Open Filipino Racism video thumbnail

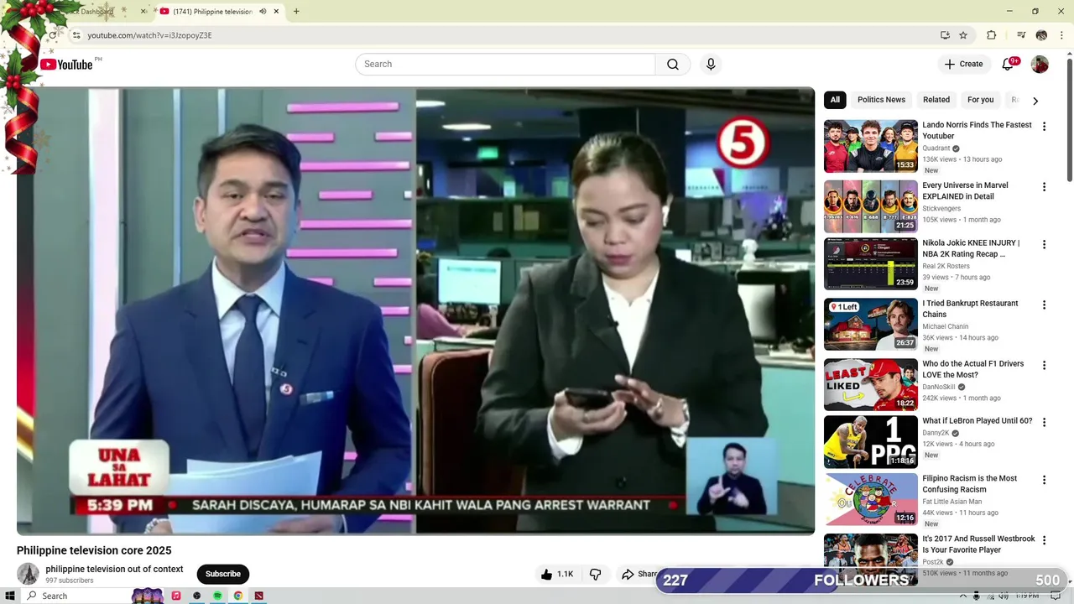(871, 500)
